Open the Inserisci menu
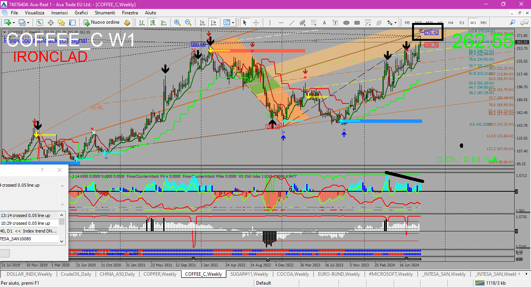 point(59,13)
